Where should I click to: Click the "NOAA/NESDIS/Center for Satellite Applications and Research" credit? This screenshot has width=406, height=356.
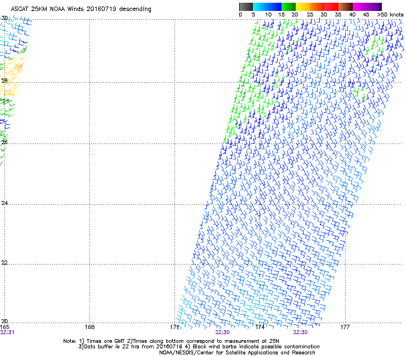point(237,353)
